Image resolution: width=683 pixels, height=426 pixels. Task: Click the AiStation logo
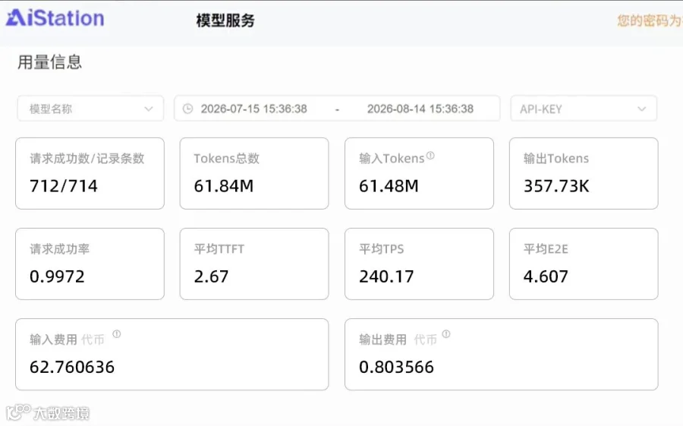(x=55, y=18)
